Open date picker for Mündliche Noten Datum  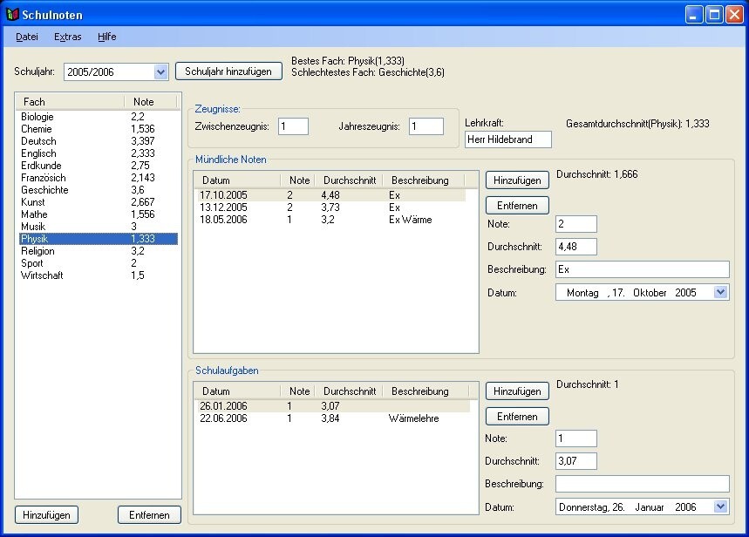tap(721, 292)
